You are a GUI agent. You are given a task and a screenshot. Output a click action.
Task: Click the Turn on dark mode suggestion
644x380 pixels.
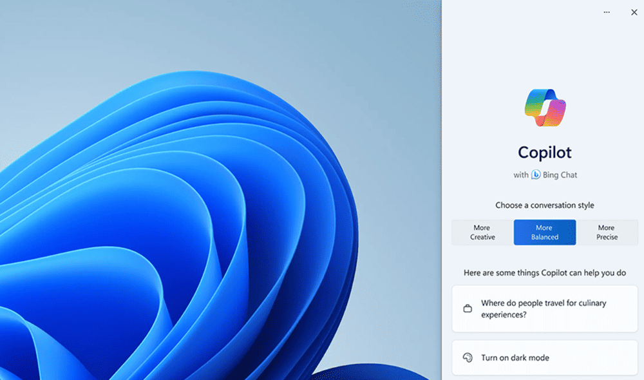click(545, 357)
